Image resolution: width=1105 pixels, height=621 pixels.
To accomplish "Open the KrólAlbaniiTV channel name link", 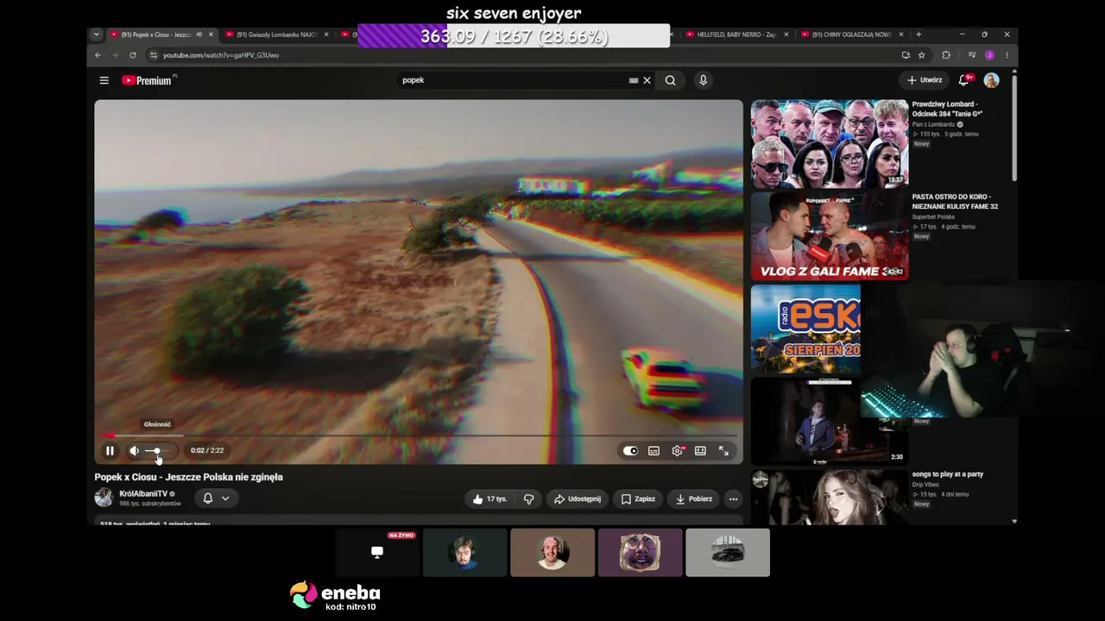I will [x=143, y=493].
